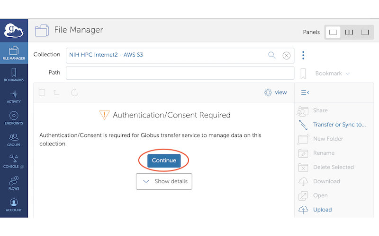Open the Groups section
This screenshot has width=379, height=236.
coord(14,140)
